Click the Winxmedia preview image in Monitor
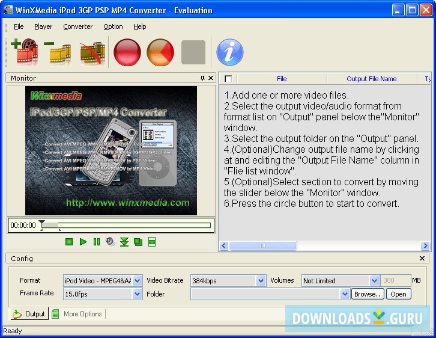Image resolution: width=436 pixels, height=338 pixels. click(x=111, y=150)
